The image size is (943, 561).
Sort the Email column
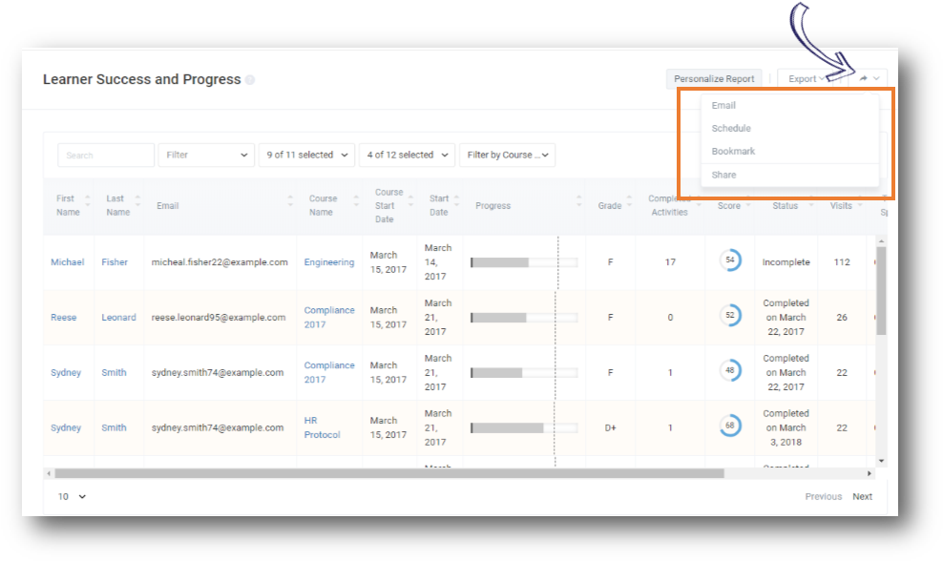(290, 201)
